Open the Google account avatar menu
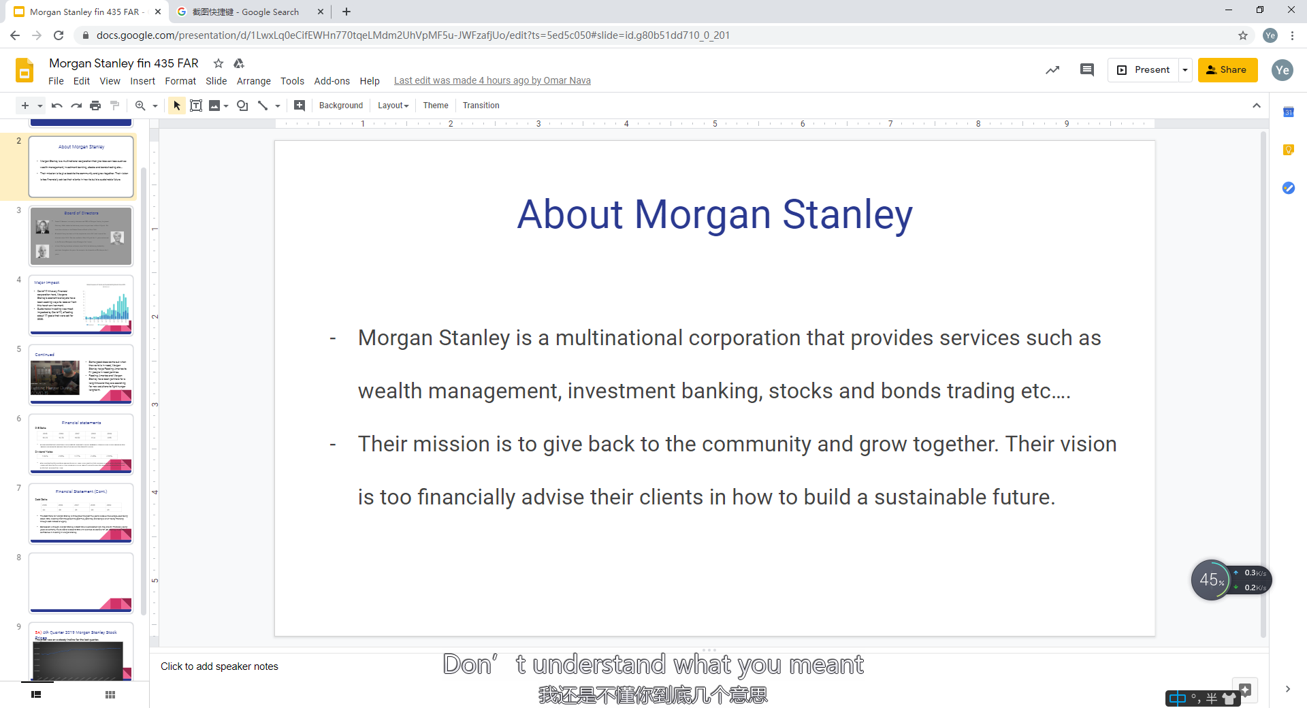The height and width of the screenshot is (708, 1307). 1282,70
